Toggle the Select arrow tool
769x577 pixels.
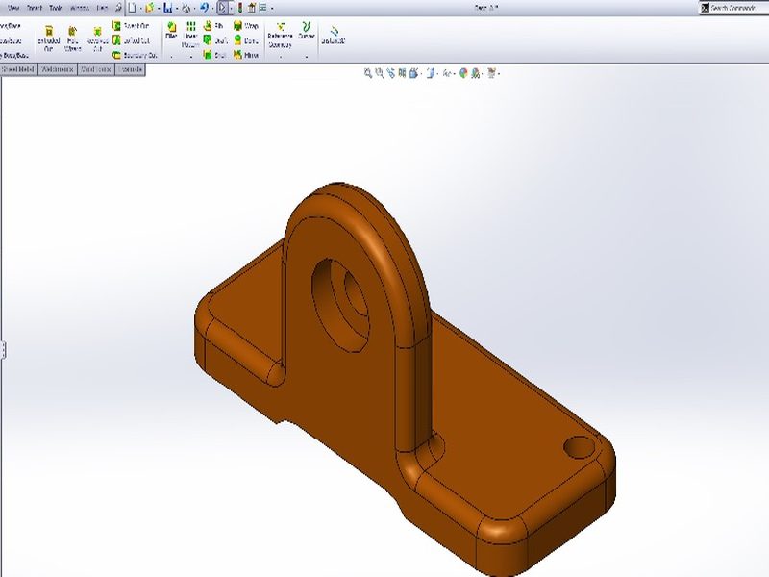tap(221, 8)
